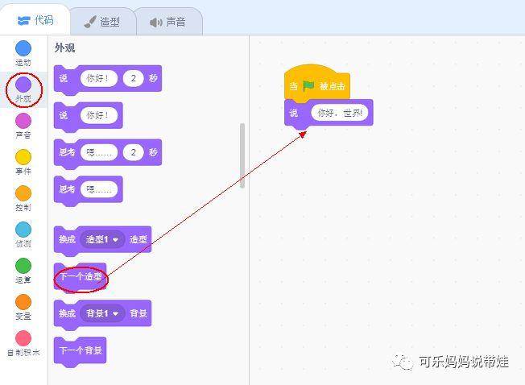Viewport: 525px width, 385px height.
Task: Click the green flag icon in hat block
Action: (308, 86)
